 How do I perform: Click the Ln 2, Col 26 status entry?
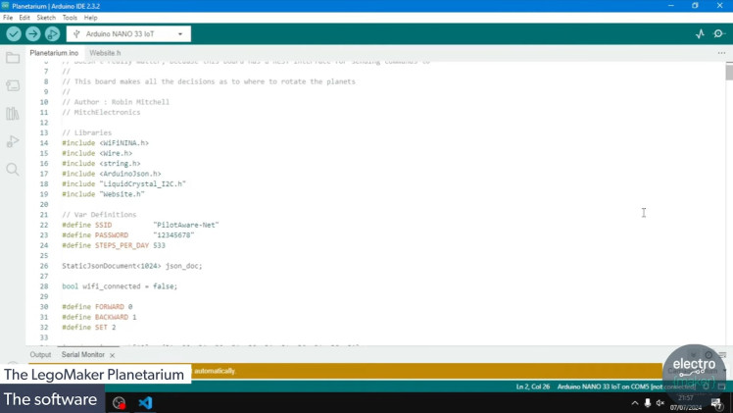coord(533,387)
